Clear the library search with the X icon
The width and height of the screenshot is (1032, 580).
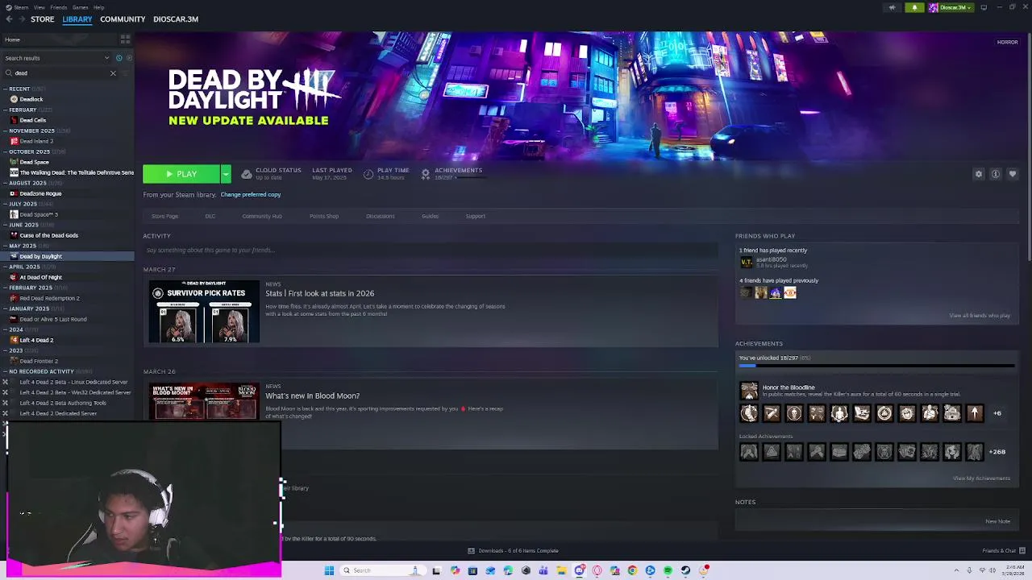coord(113,73)
